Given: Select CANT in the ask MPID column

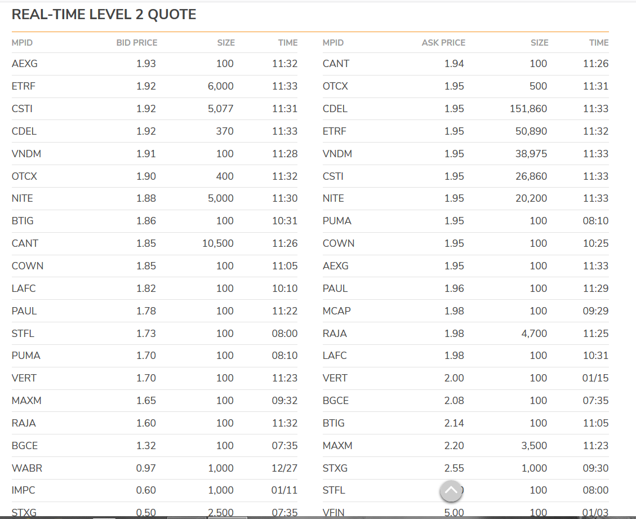Looking at the screenshot, I should [336, 64].
